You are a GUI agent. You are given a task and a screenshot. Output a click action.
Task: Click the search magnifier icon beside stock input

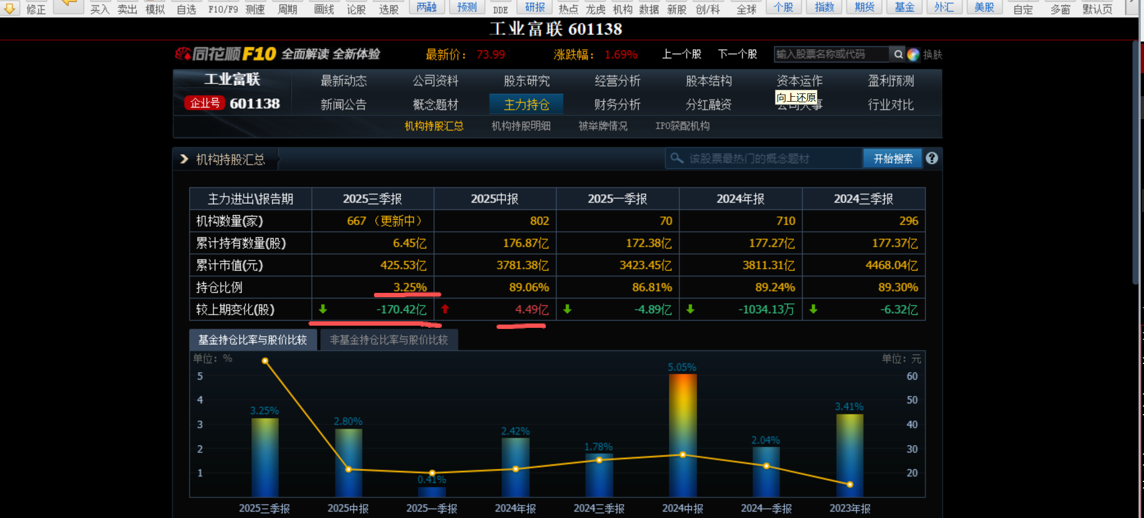[898, 54]
